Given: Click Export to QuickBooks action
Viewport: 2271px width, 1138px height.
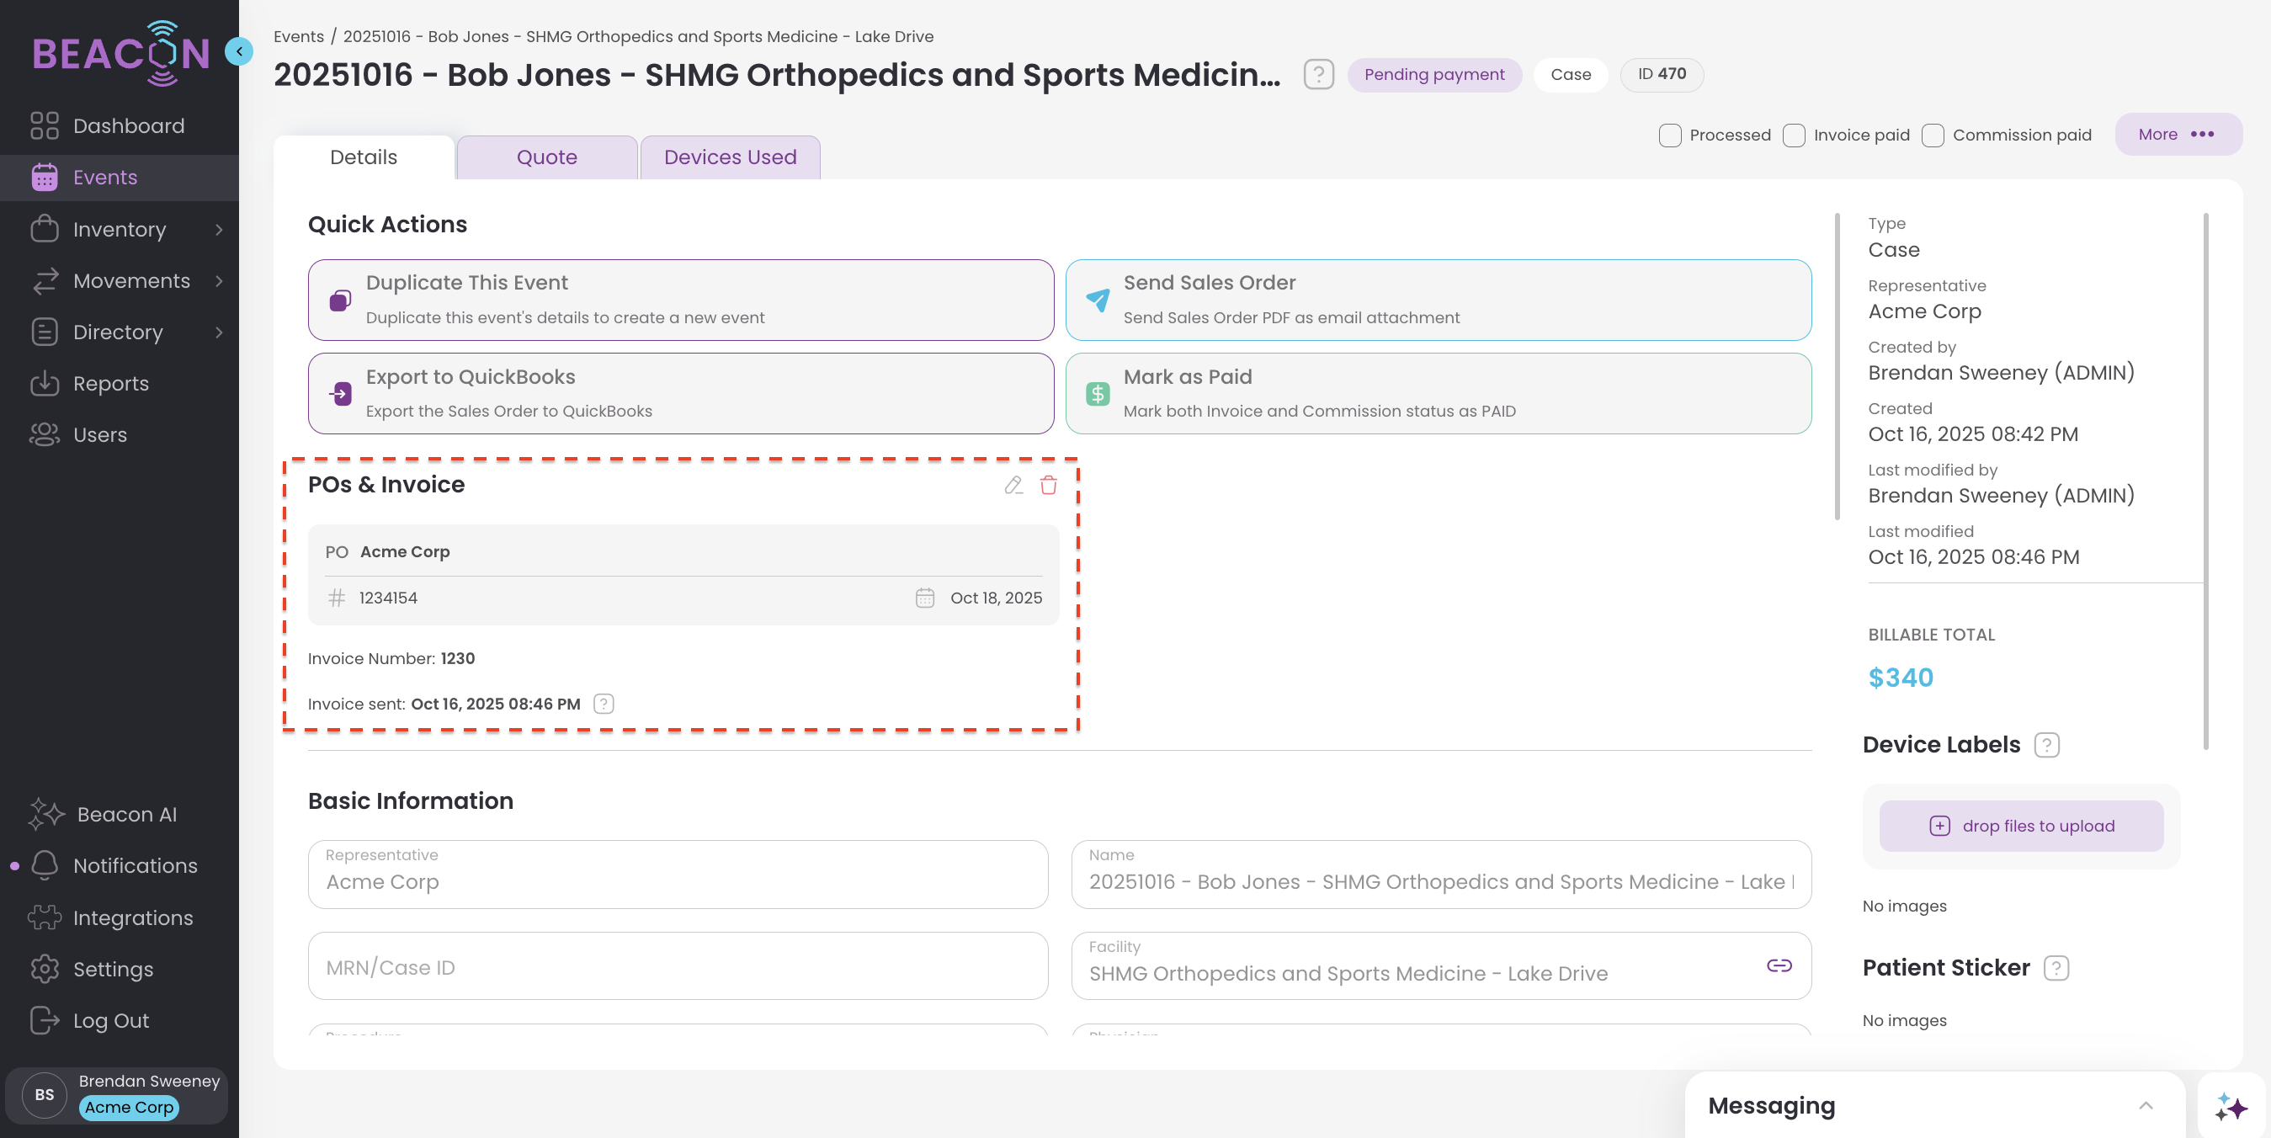Looking at the screenshot, I should pos(680,393).
